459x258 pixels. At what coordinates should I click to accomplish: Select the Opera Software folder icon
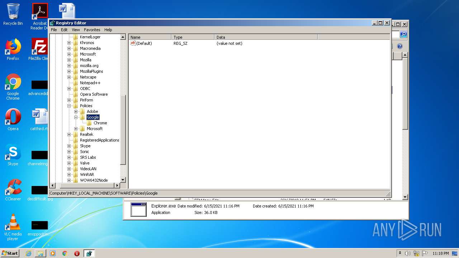tap(76, 94)
